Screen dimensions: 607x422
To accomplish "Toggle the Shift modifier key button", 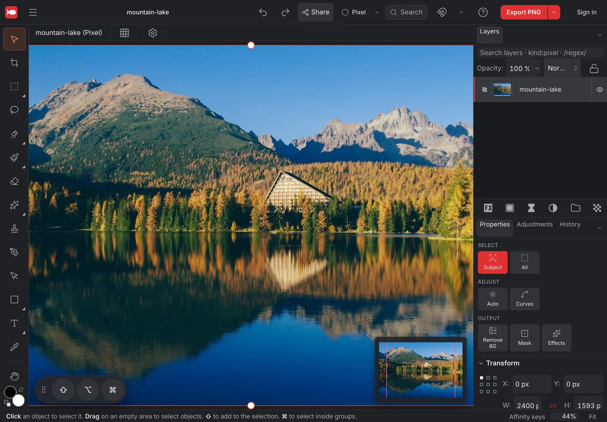I will pyautogui.click(x=63, y=390).
